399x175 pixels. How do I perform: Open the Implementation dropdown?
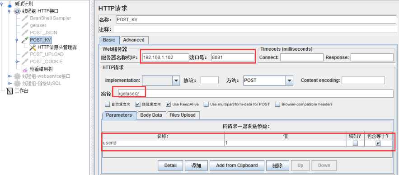click(176, 80)
